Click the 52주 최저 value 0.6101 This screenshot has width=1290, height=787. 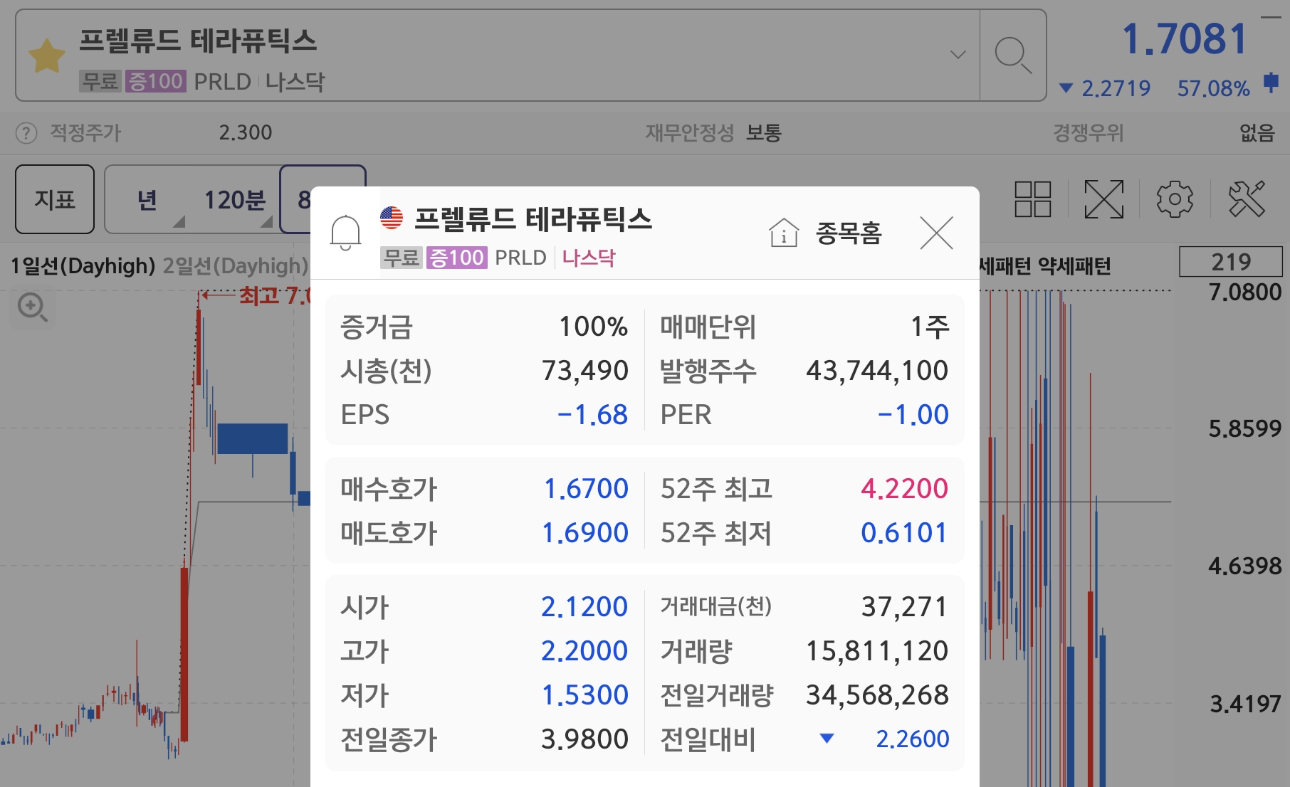tap(904, 533)
